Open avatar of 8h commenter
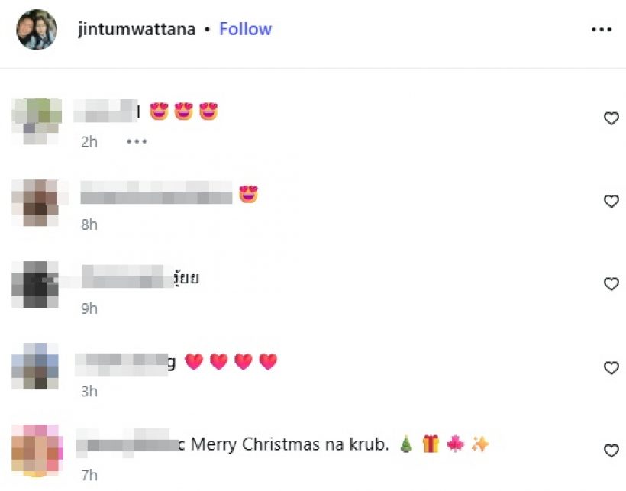626x491 pixels. pos(37,203)
